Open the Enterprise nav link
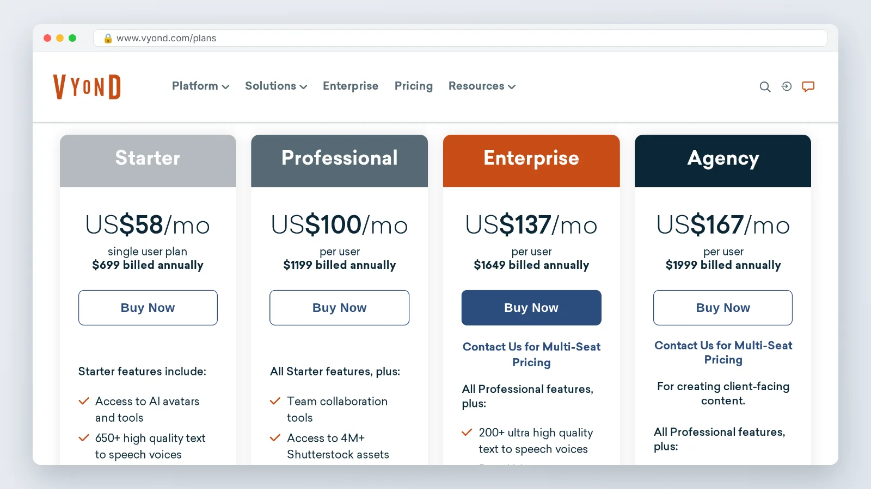871x489 pixels. click(351, 86)
